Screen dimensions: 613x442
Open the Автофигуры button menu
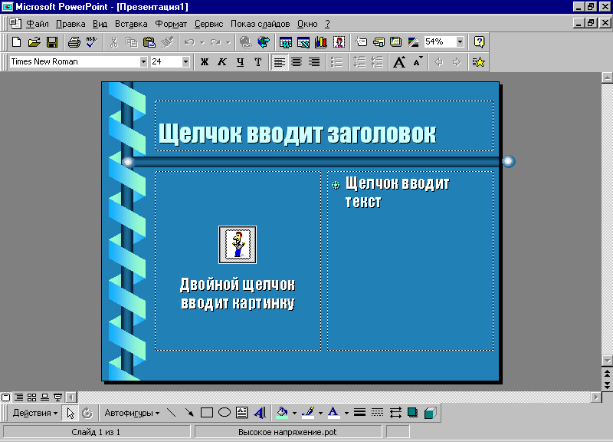click(132, 413)
